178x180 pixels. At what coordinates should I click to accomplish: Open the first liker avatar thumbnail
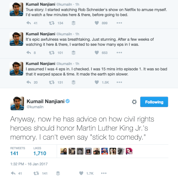(x=64, y=151)
